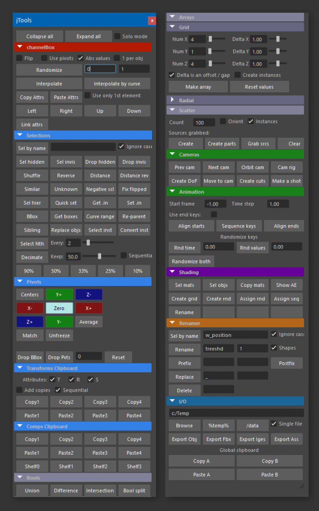Collapse the channelBox section
This screenshot has width=319, height=511.
click(20, 47)
